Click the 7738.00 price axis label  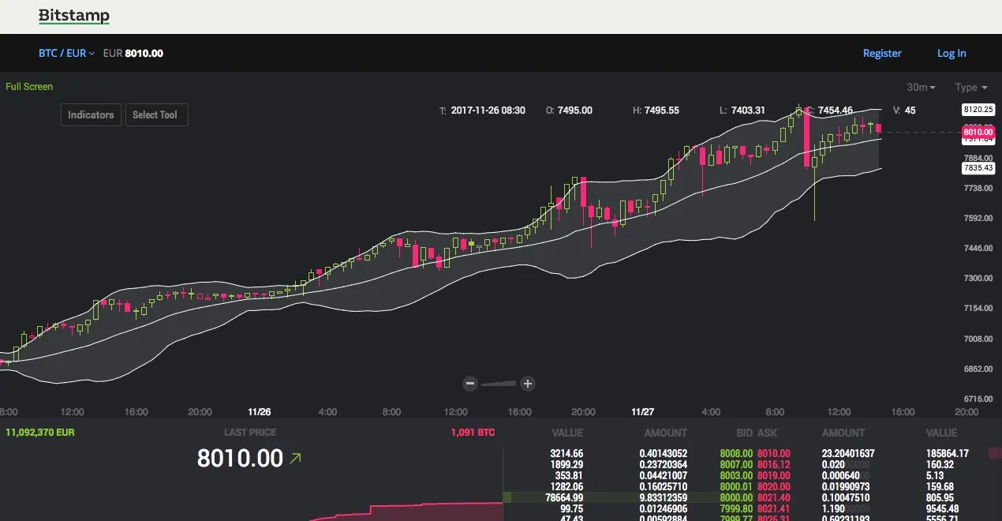click(978, 188)
